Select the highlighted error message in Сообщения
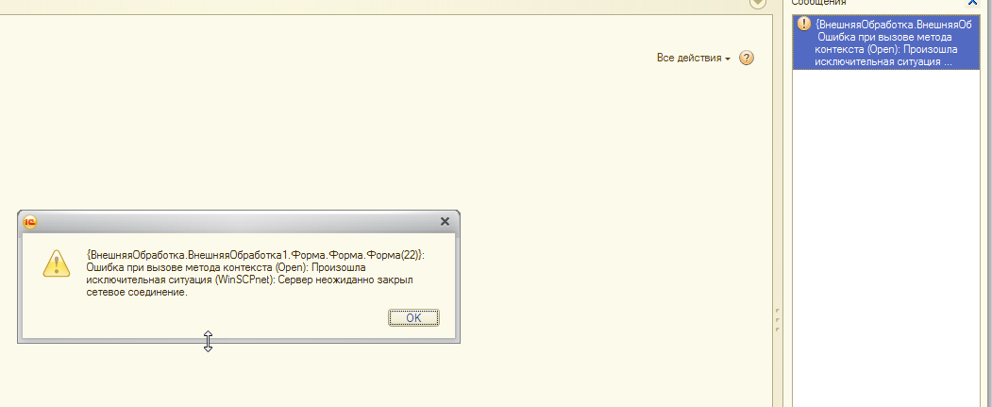992x407 pixels. coord(885,43)
